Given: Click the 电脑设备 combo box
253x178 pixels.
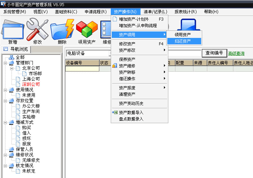Looking at the screenshot, I should (89, 53).
